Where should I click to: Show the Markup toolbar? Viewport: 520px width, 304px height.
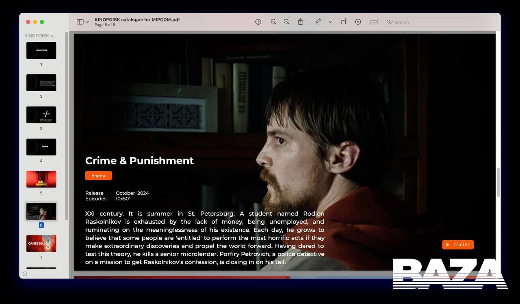pyautogui.click(x=358, y=22)
